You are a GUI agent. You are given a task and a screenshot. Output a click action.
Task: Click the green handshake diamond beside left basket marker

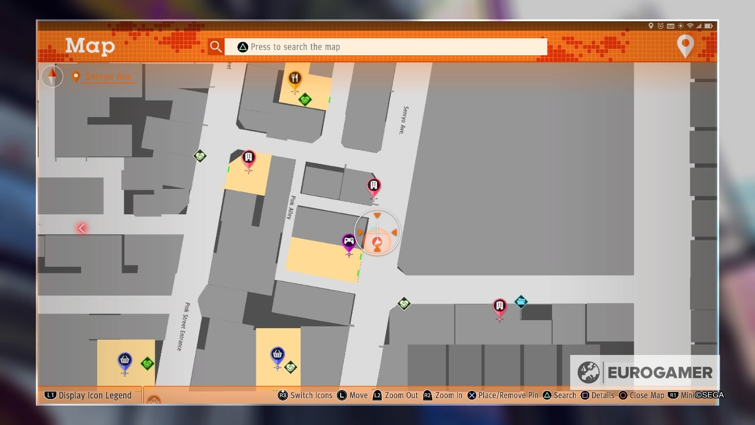(x=147, y=363)
